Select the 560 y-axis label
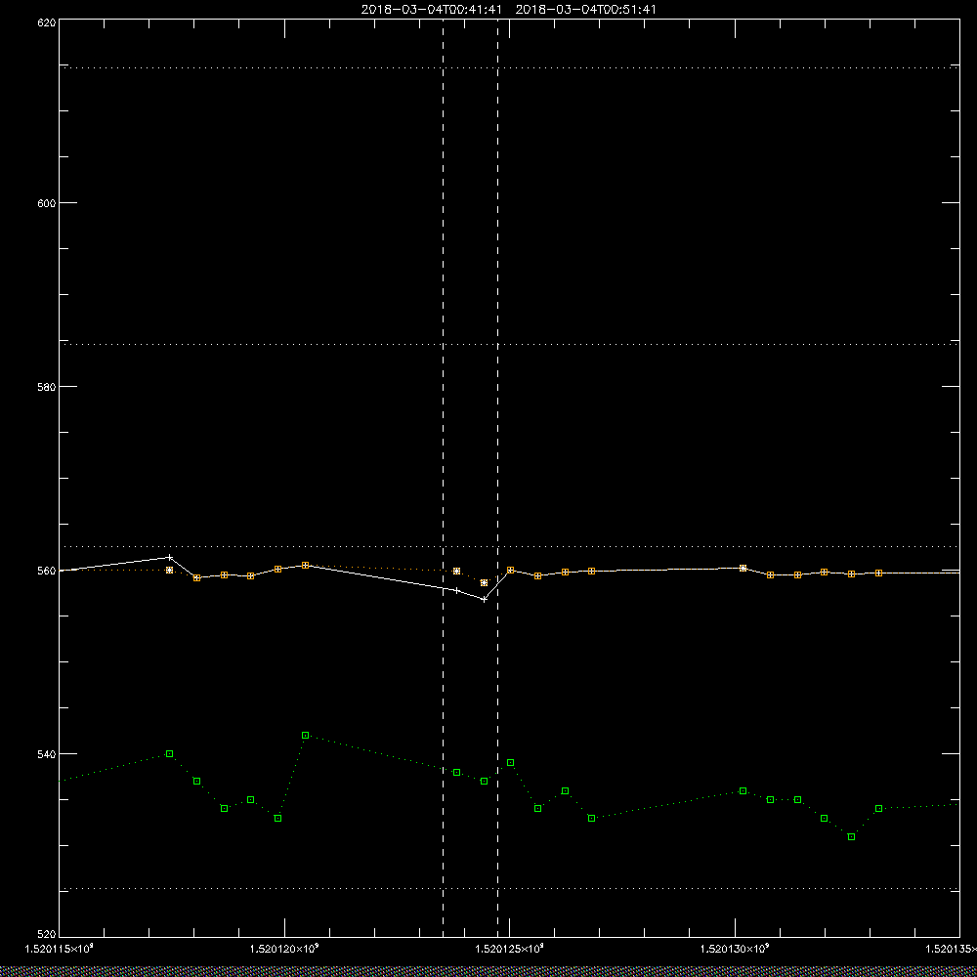The height and width of the screenshot is (977, 977). tap(47, 571)
